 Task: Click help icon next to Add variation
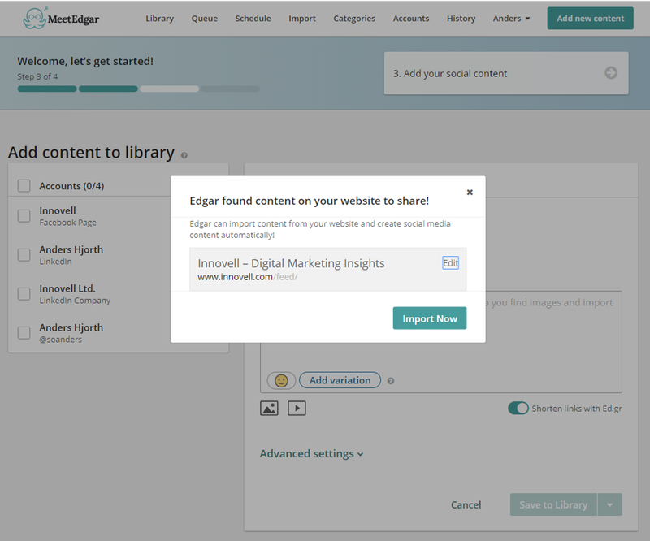391,381
